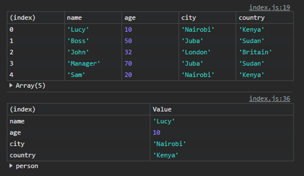This screenshot has height=176, width=304.
Task: Expand the person object triangle
Action: point(11,166)
